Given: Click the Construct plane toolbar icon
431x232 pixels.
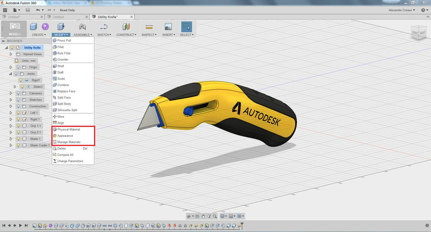Looking at the screenshot, I should tap(126, 27).
